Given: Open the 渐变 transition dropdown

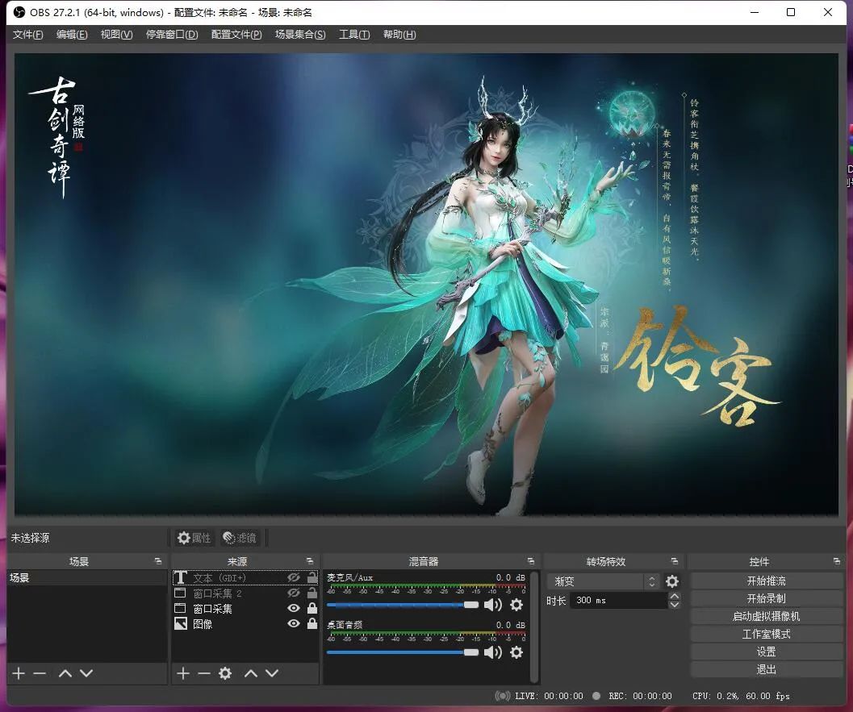Looking at the screenshot, I should click(604, 581).
